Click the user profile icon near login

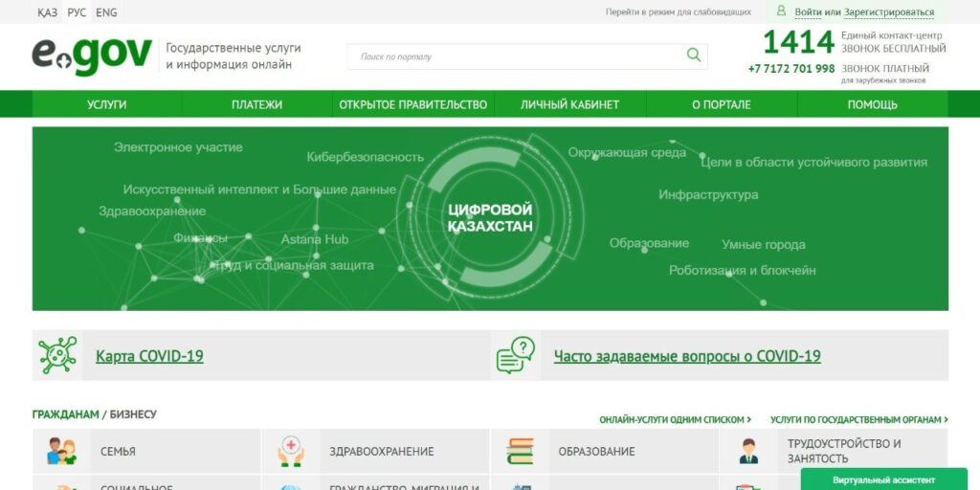781,11
